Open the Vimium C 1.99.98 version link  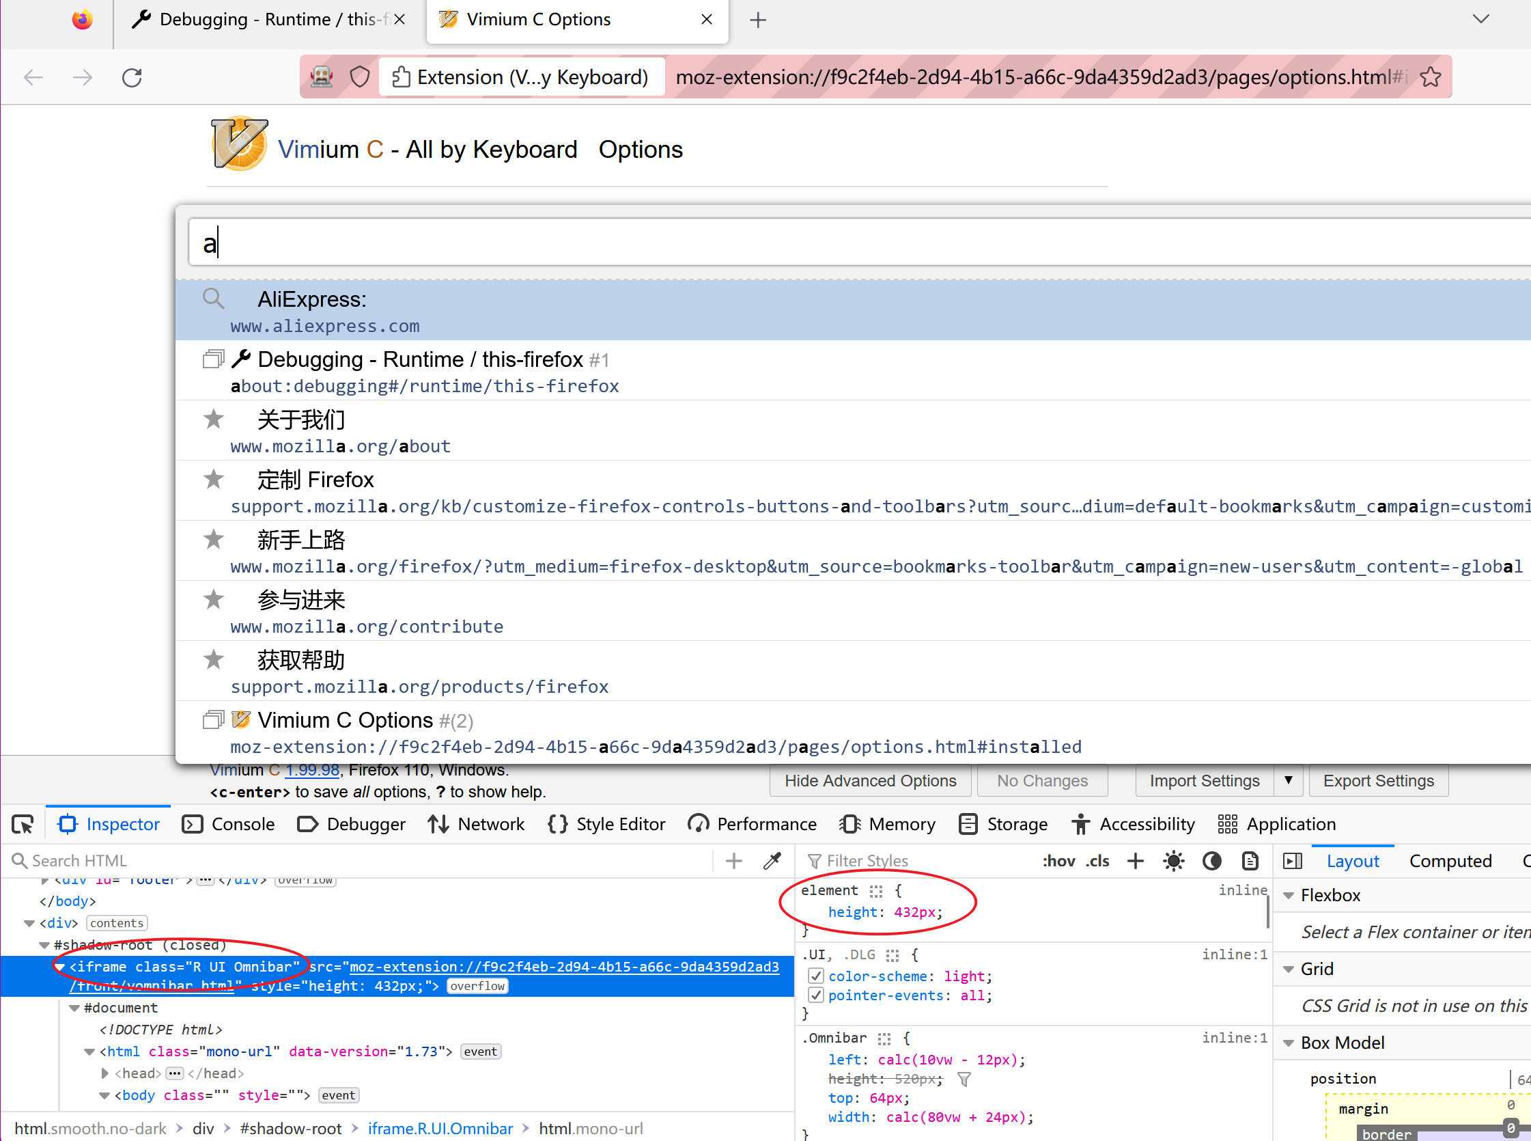click(x=312, y=769)
